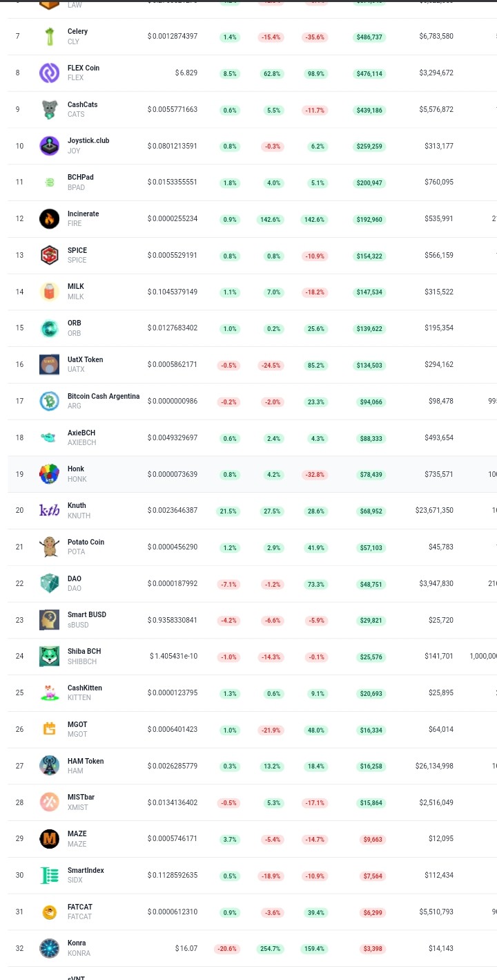Screen dimensions: 497x980
Task: Click the Knuth kth logo
Action: click(50, 510)
